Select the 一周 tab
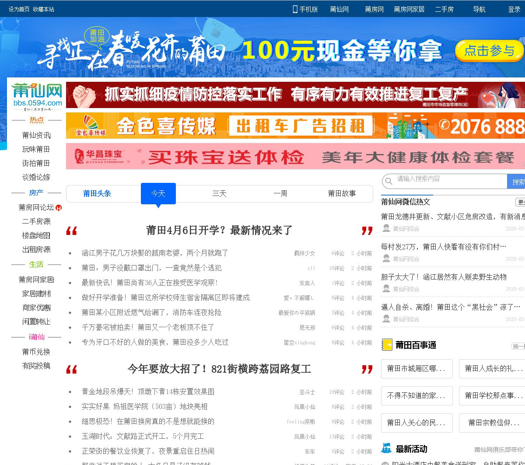This screenshot has width=525, height=465. [x=280, y=193]
